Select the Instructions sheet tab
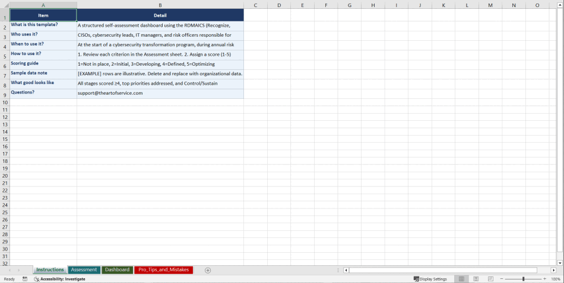Viewport: 564px width, 283px height. (x=50, y=270)
